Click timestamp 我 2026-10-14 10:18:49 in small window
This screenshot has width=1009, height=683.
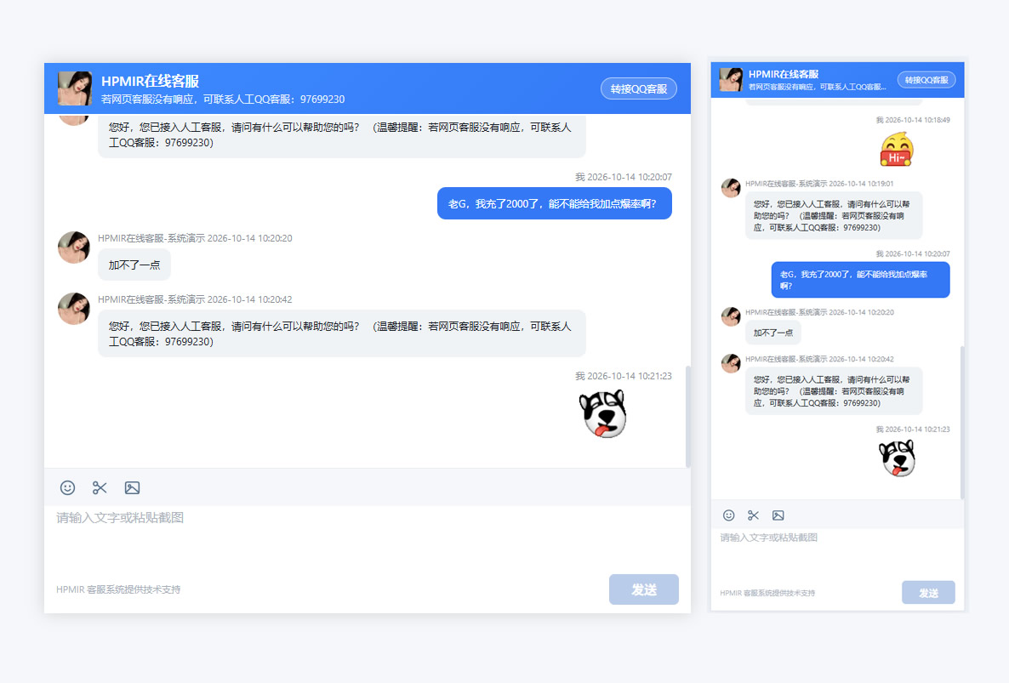(913, 120)
